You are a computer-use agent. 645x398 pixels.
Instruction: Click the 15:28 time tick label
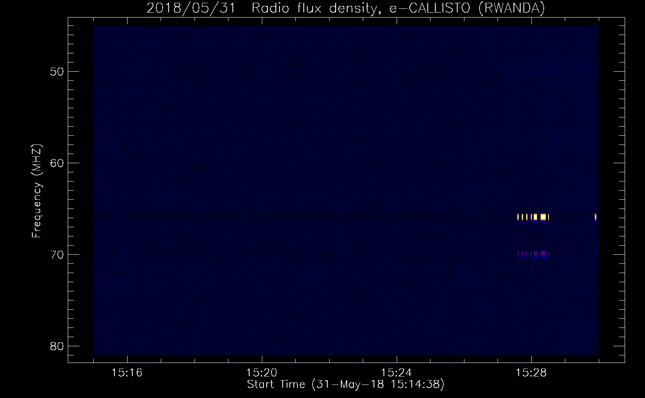pos(531,373)
